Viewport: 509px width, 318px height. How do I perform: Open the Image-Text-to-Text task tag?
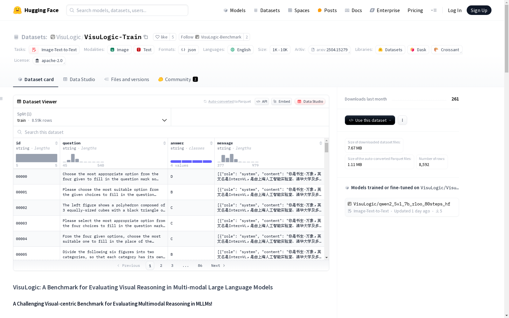click(x=54, y=50)
